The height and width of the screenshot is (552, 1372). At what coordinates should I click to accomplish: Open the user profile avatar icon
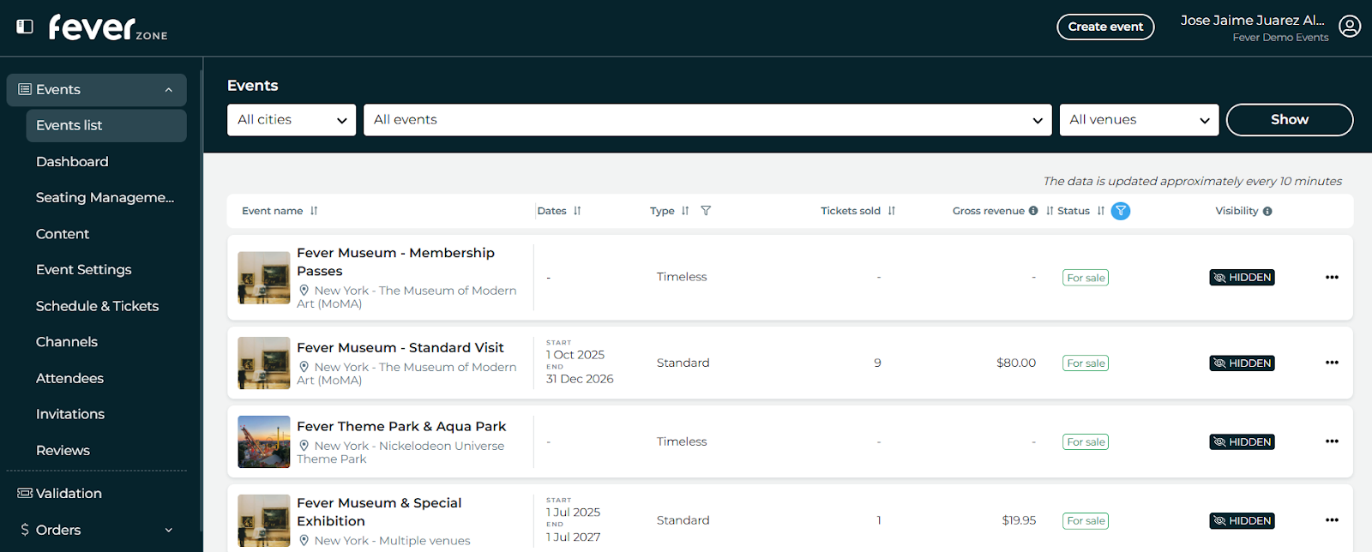[1350, 27]
